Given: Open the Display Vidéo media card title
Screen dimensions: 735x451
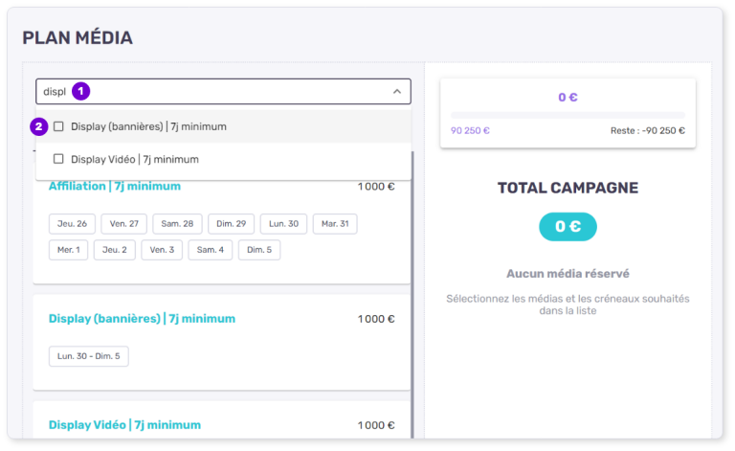Looking at the screenshot, I should pyautogui.click(x=124, y=425).
